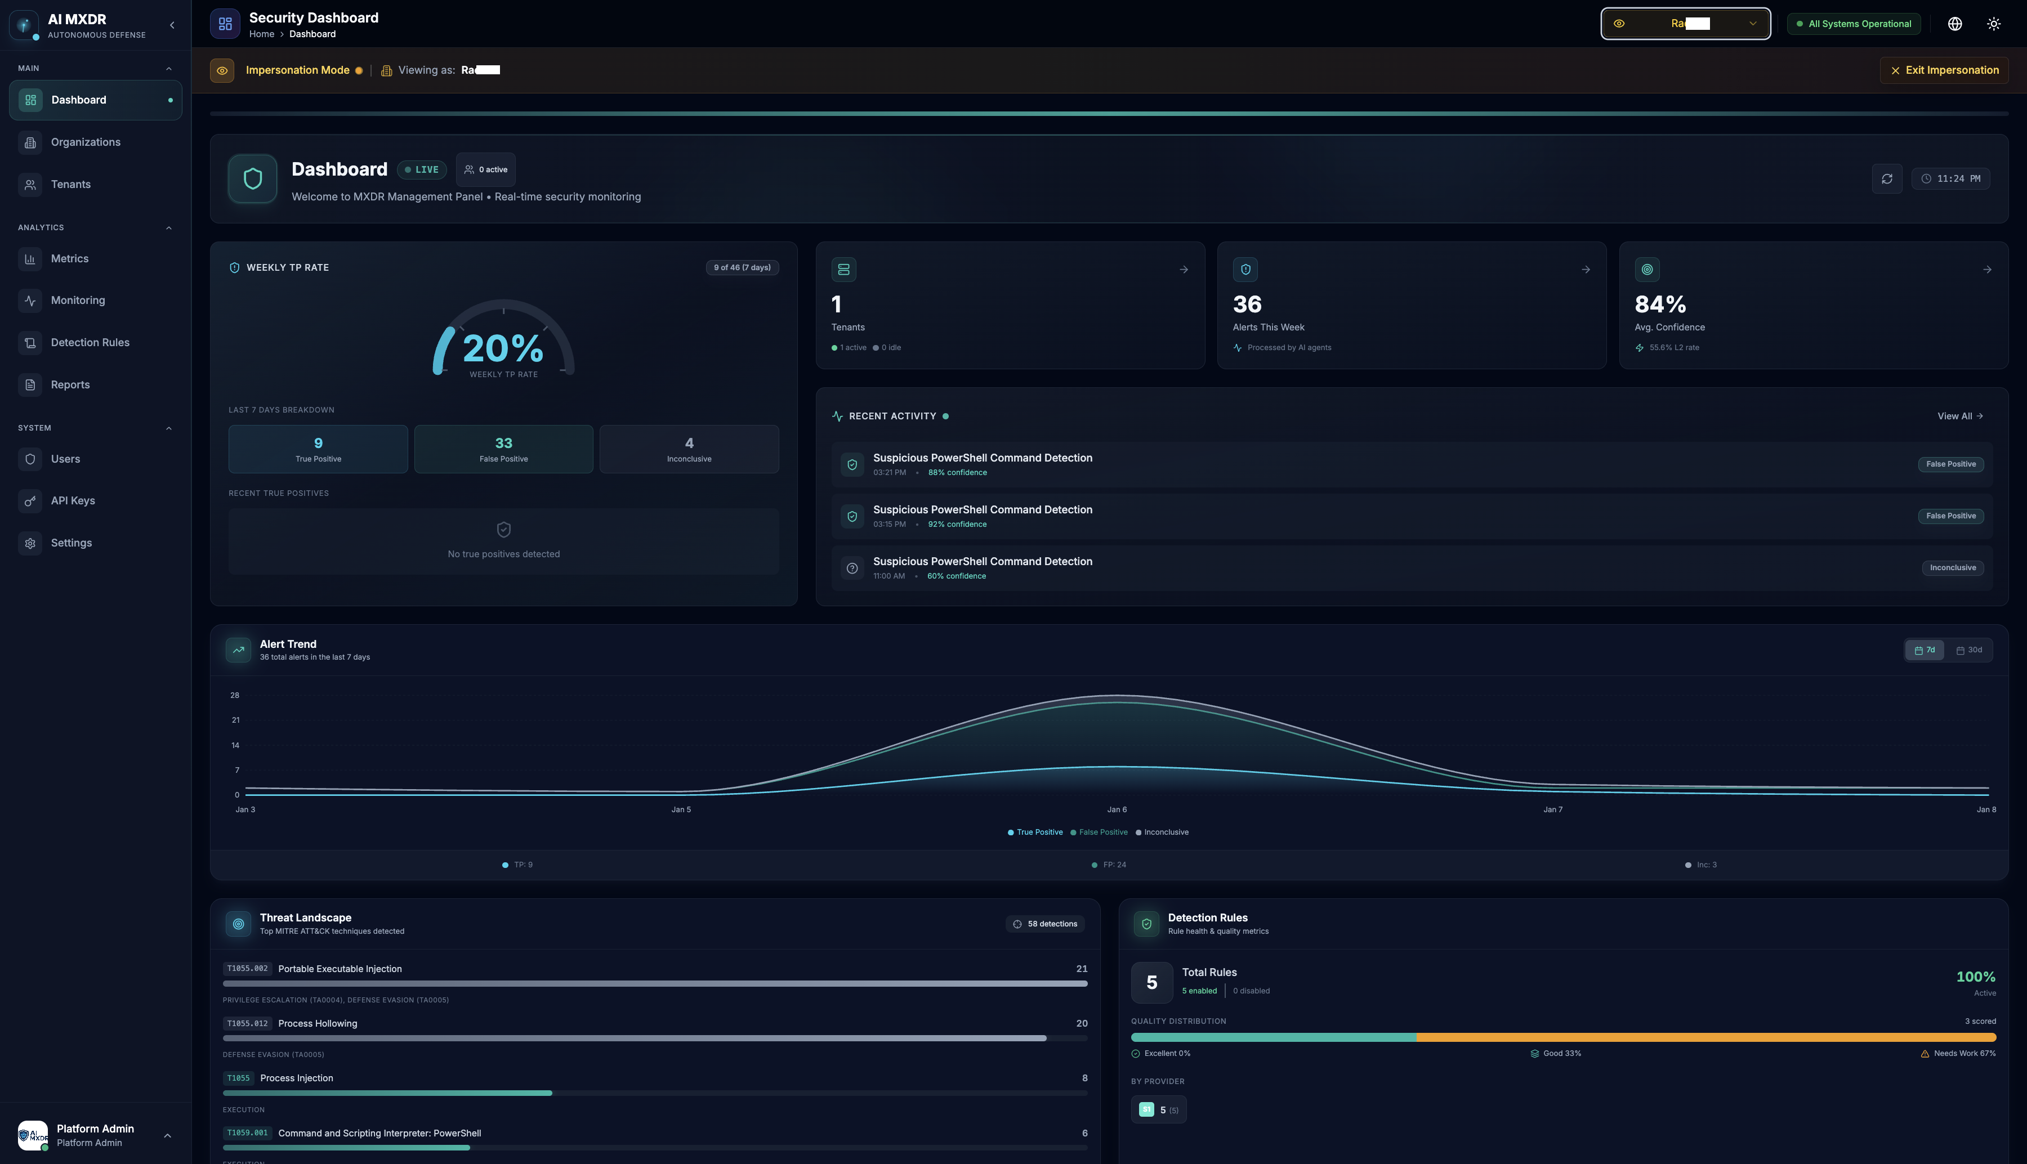Open the API Keys page
This screenshot has height=1164, width=2027.
(x=95, y=500)
